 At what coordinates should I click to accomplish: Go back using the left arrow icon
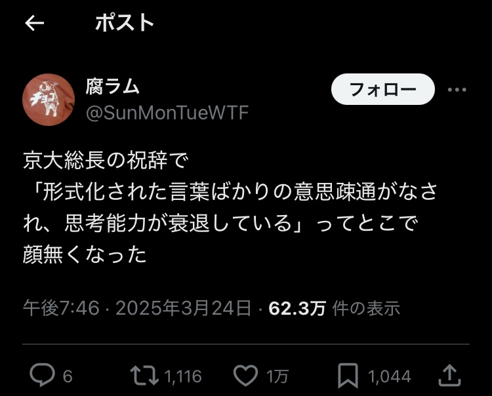(x=35, y=23)
